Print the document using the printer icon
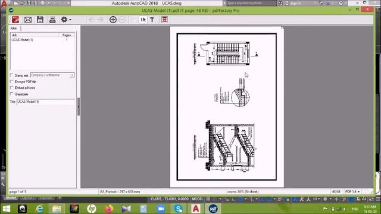Viewport: 381px width, 214px height. click(52, 20)
